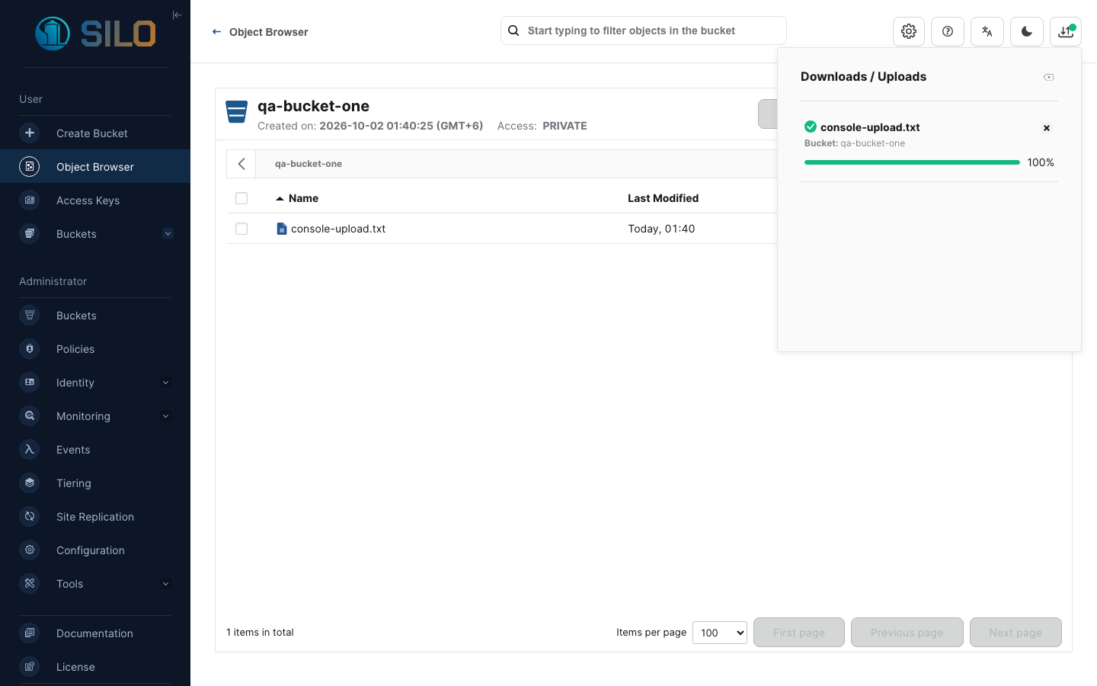Remove console-upload.txt from the upload list
This screenshot has width=1097, height=686.
[x=1047, y=128]
